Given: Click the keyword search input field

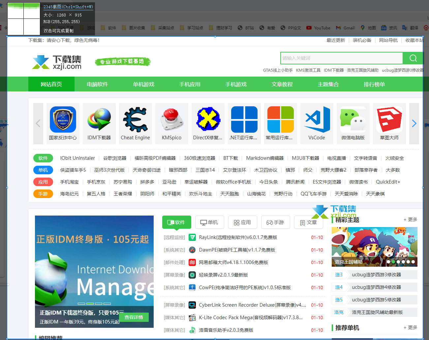Looking at the screenshot, I should [x=342, y=58].
